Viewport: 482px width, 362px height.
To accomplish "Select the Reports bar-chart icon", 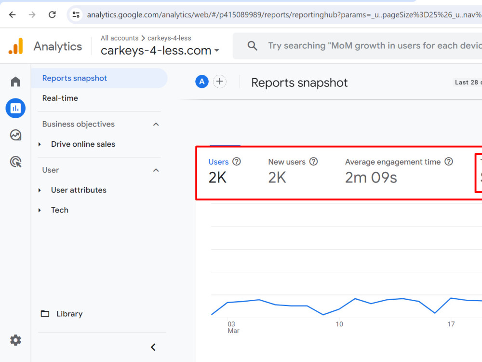I will click(x=15, y=108).
